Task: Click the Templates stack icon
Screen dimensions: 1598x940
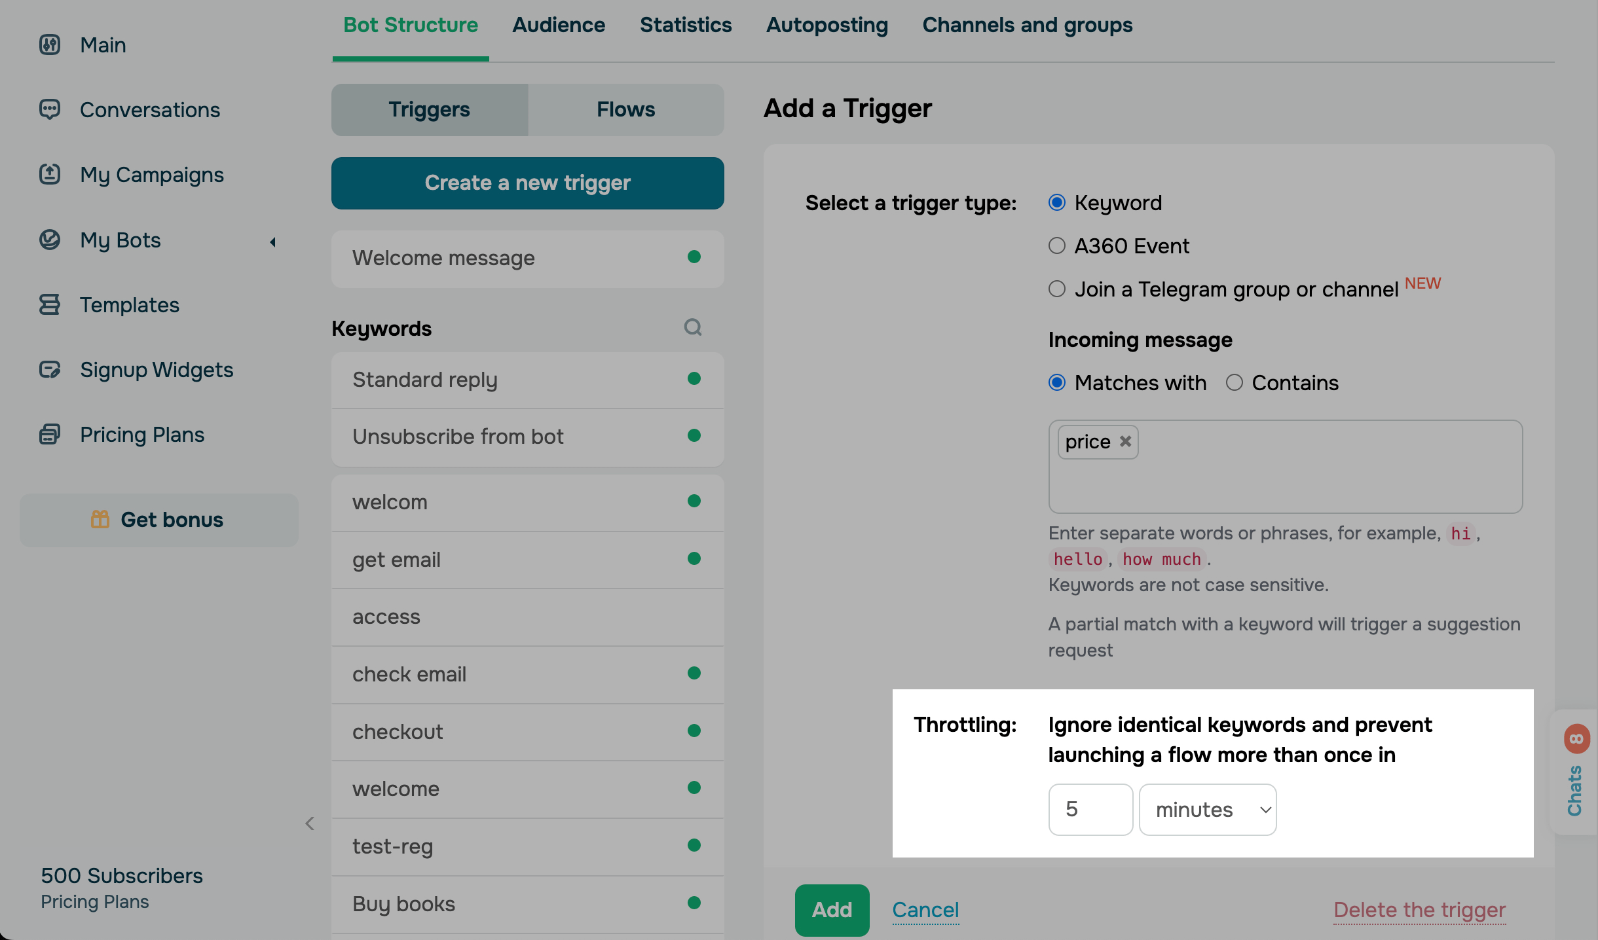Action: (x=50, y=304)
